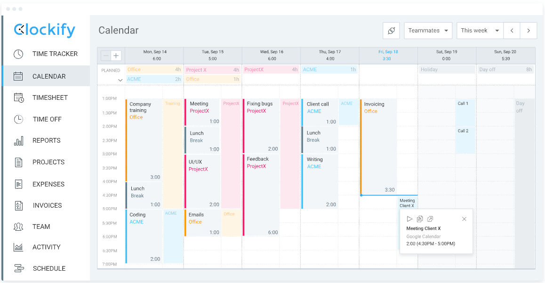Image resolution: width=545 pixels, height=283 pixels.
Task: Open the Invoices dollar document icon
Action: 18,205
